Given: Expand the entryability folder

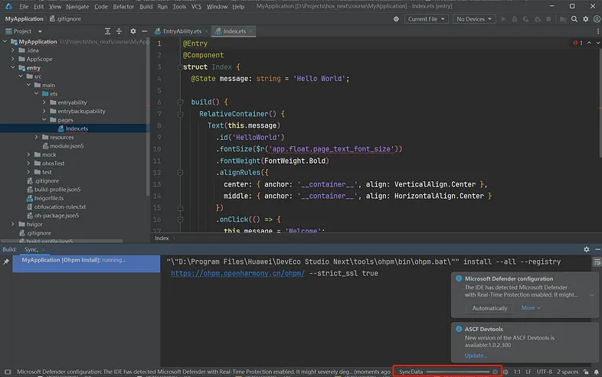Looking at the screenshot, I should pyautogui.click(x=44, y=102).
